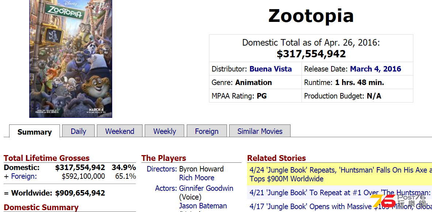Switch to the Weekly tab
The image size is (432, 212).
point(164,131)
